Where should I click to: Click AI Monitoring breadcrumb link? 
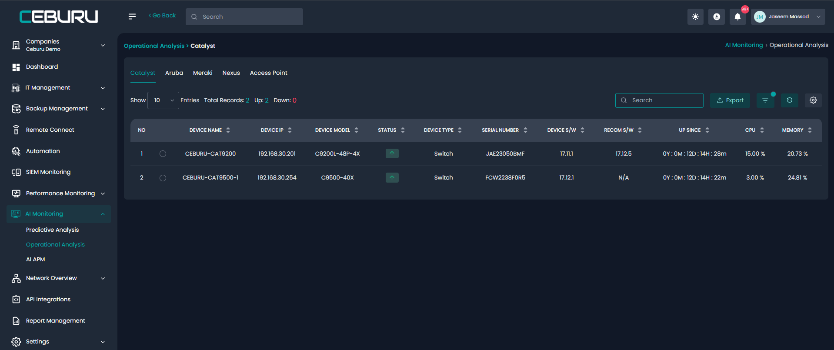tap(744, 45)
